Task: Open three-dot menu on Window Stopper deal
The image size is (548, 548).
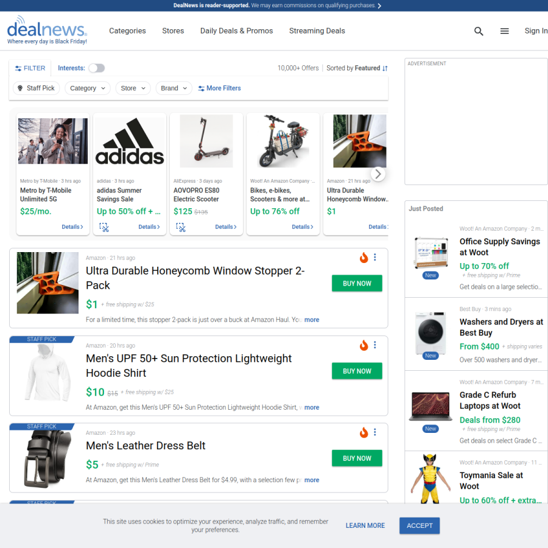Action: [x=375, y=257]
